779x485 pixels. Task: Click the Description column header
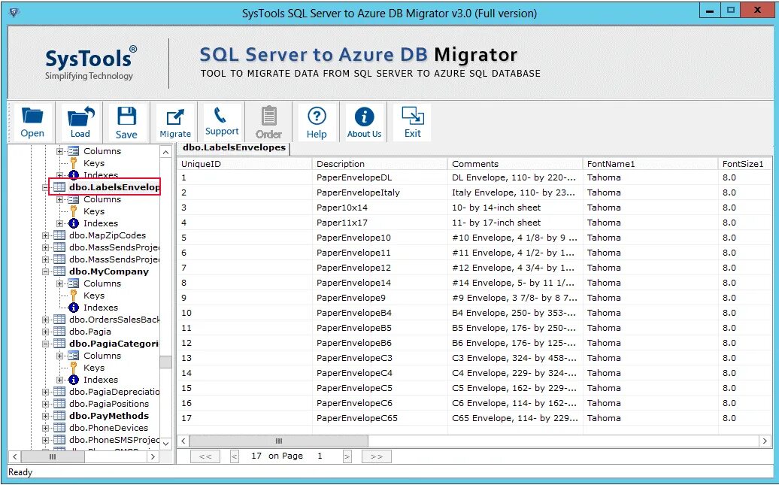point(380,164)
